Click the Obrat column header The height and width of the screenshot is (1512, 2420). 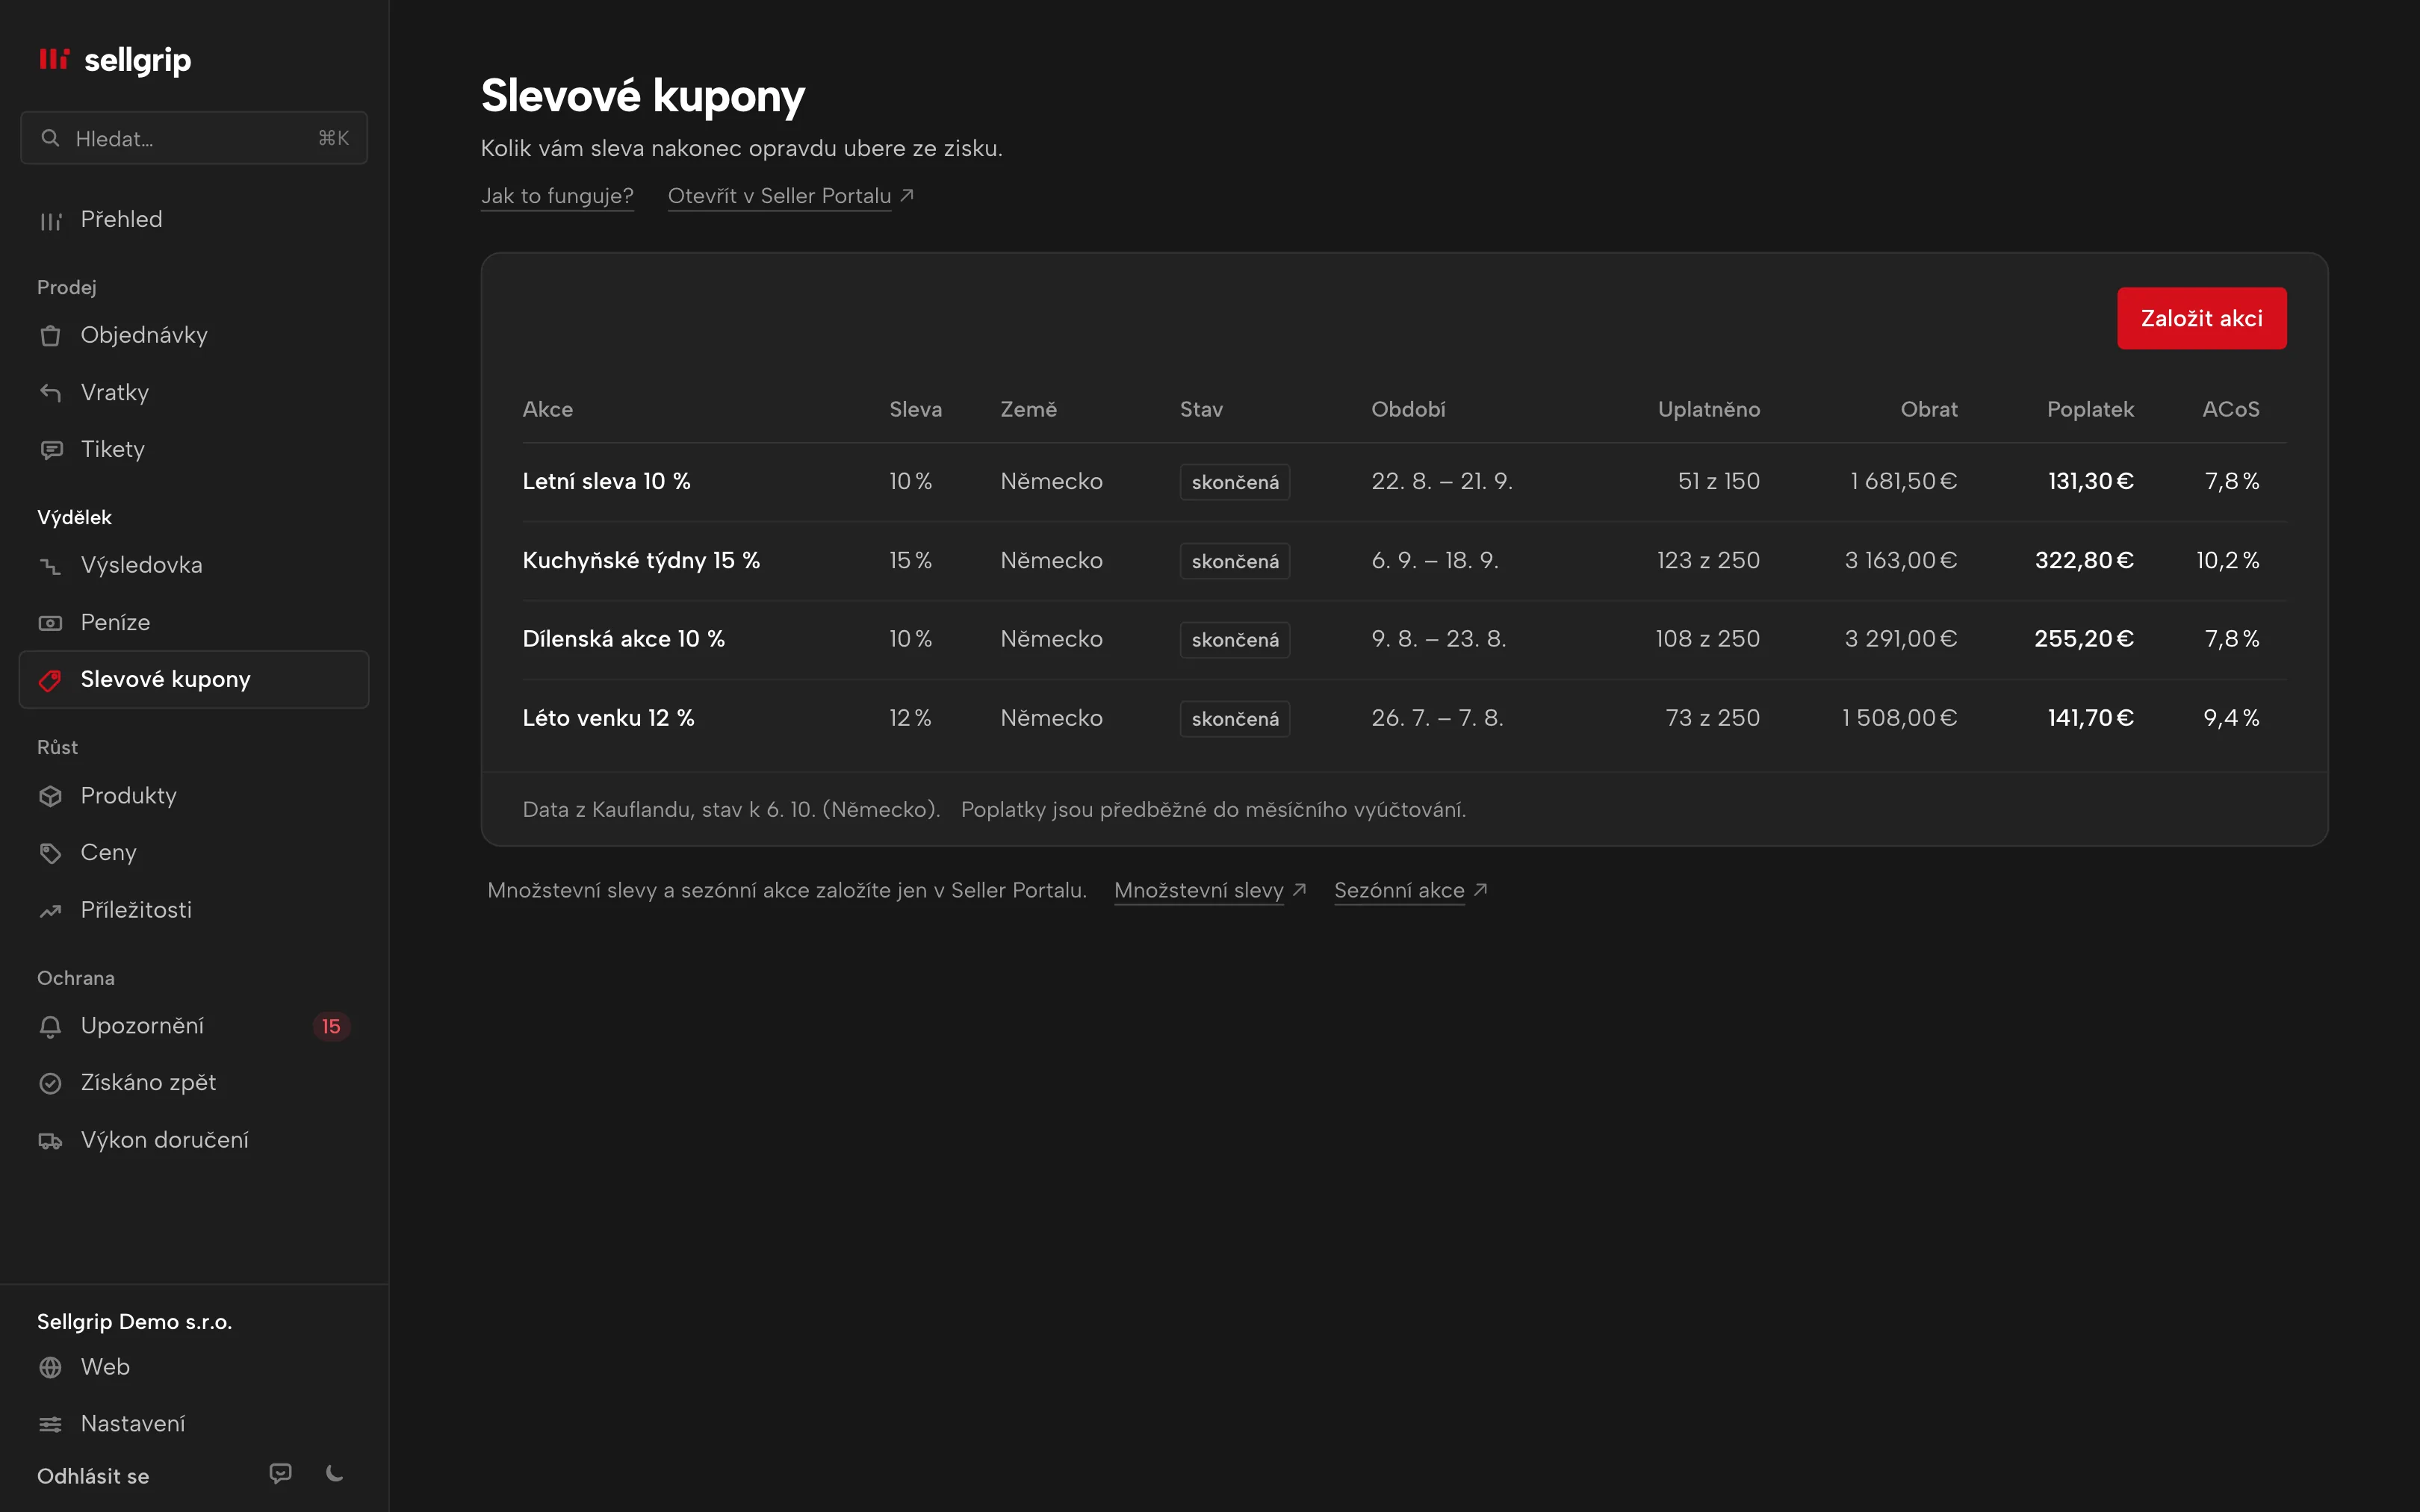tap(1929, 409)
